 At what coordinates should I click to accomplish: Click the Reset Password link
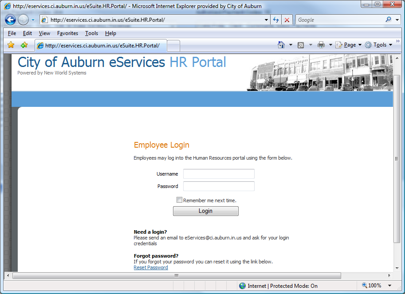point(151,267)
